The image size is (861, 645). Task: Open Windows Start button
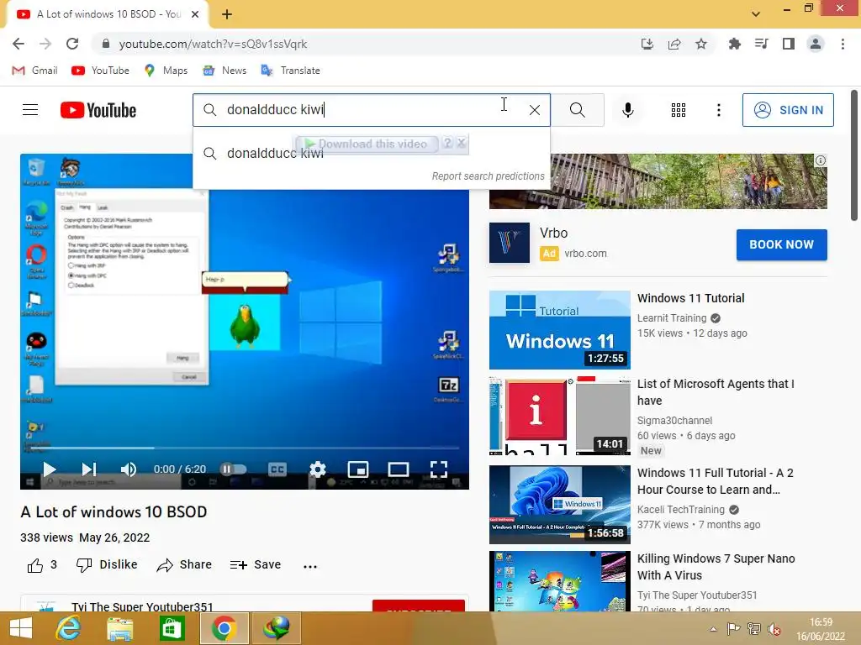(21, 628)
